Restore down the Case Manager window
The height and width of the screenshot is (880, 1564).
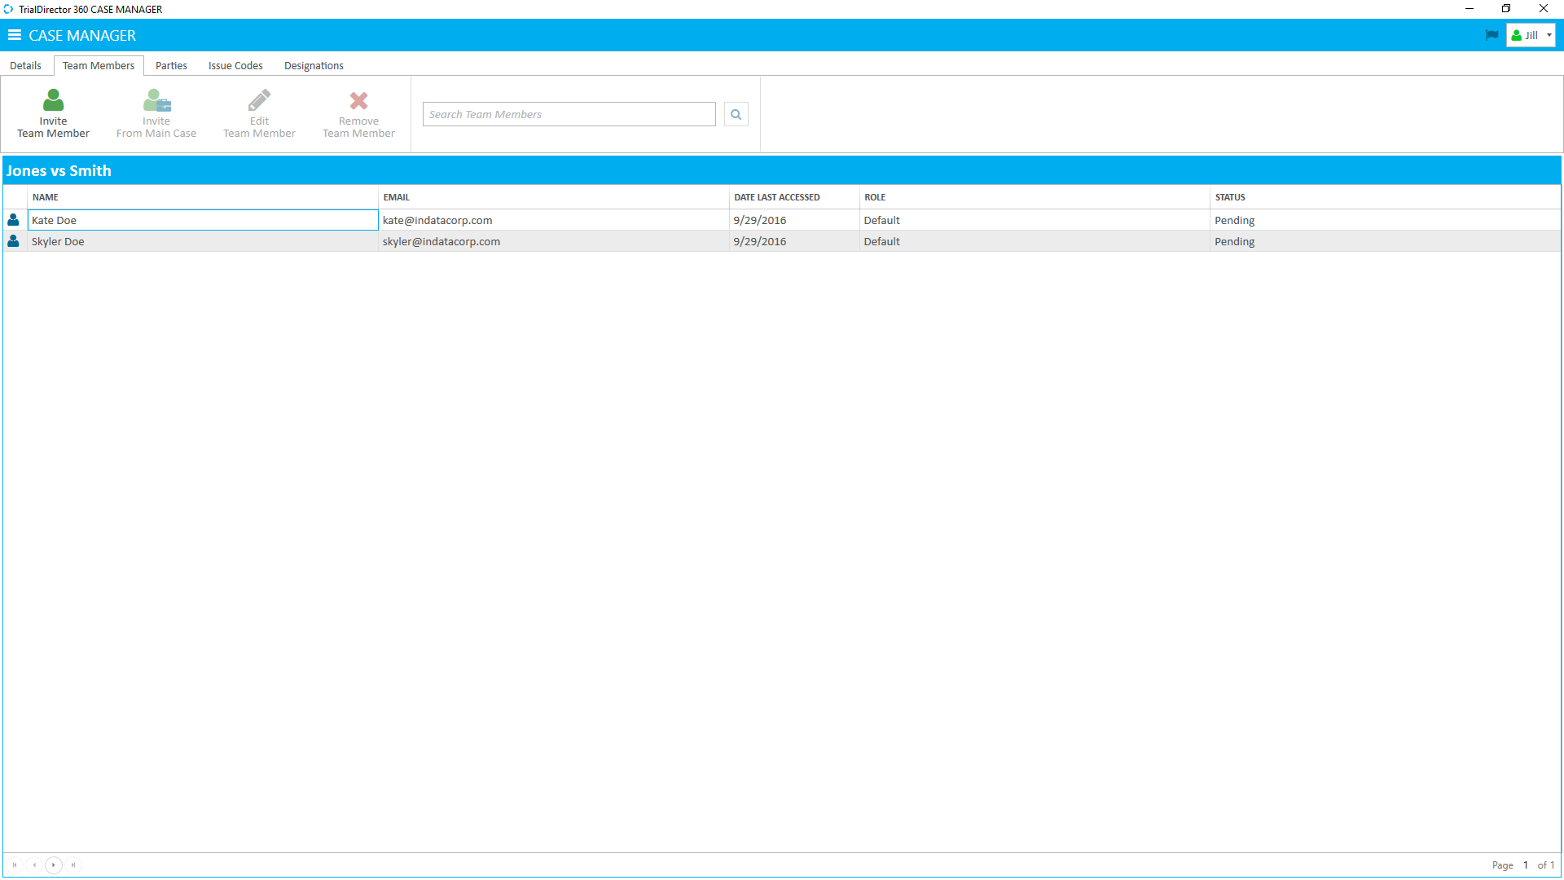click(x=1506, y=9)
